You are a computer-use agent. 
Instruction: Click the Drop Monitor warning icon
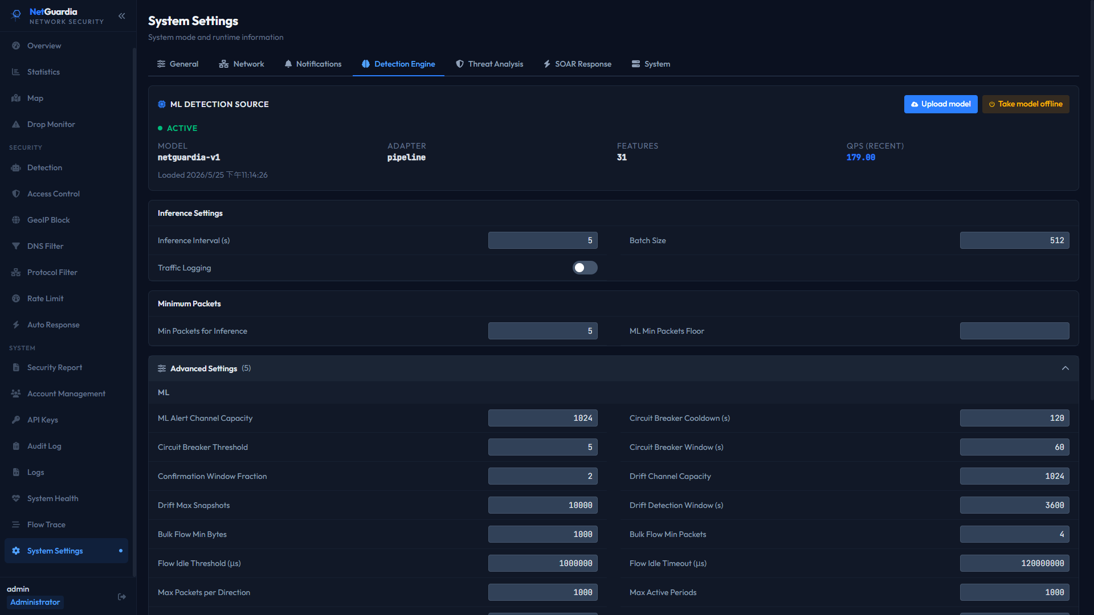pos(16,124)
